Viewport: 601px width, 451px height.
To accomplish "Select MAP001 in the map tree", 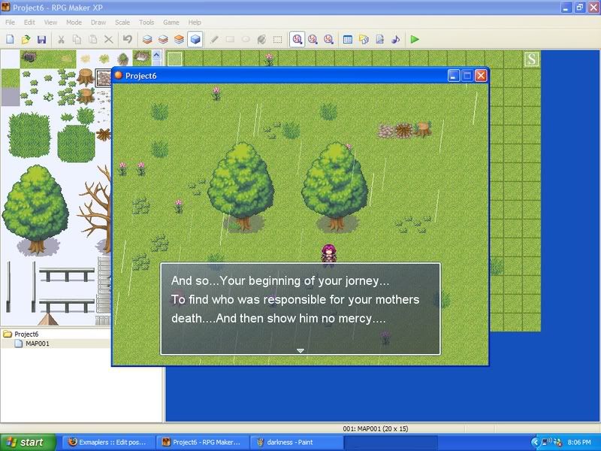I will (x=37, y=344).
